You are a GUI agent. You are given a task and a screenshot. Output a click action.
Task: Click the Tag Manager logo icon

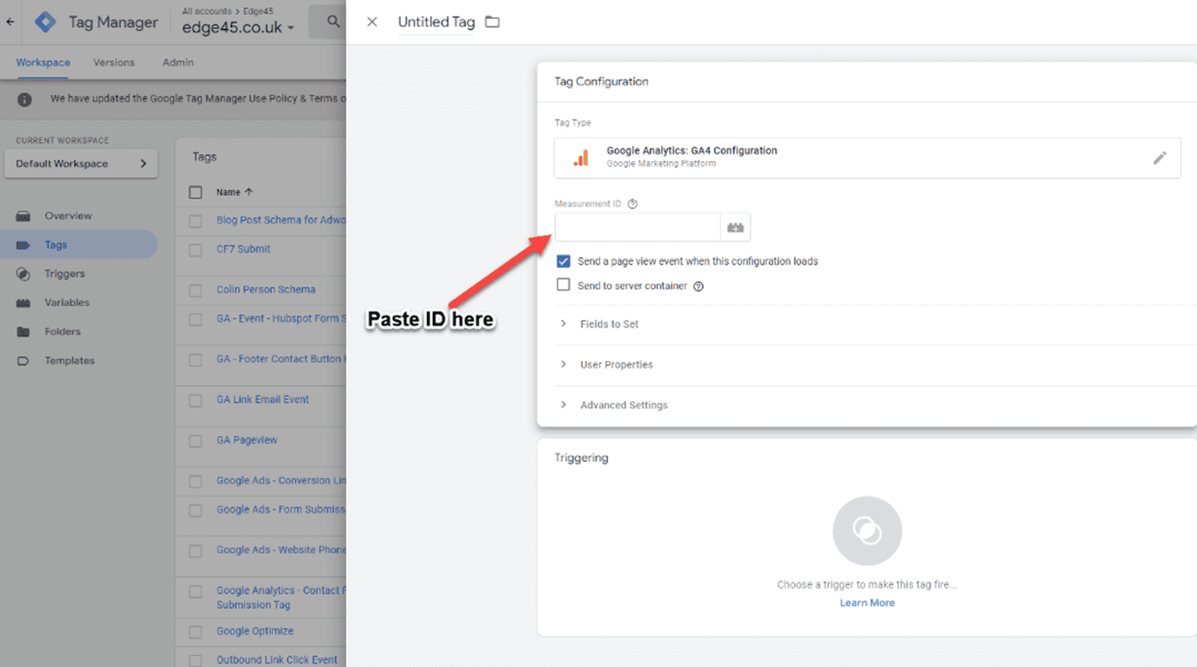(x=46, y=22)
